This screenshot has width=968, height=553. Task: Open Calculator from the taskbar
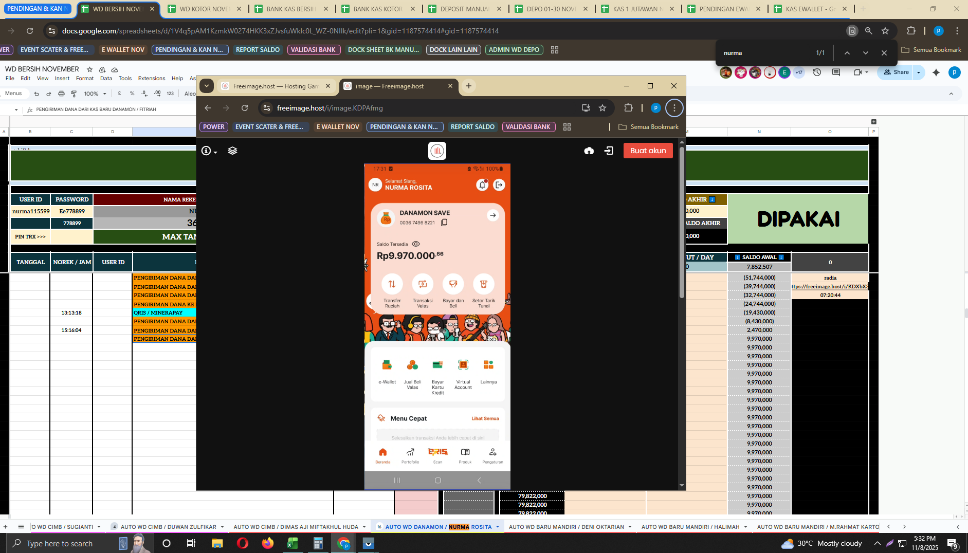[x=318, y=543]
